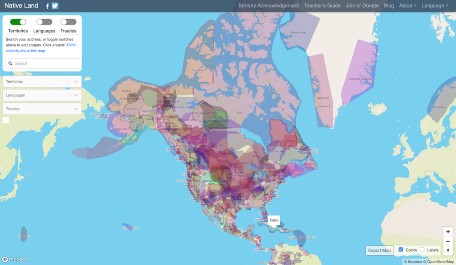Follow 'Think critically about this map' link
The height and width of the screenshot is (265, 456).
tap(41, 48)
